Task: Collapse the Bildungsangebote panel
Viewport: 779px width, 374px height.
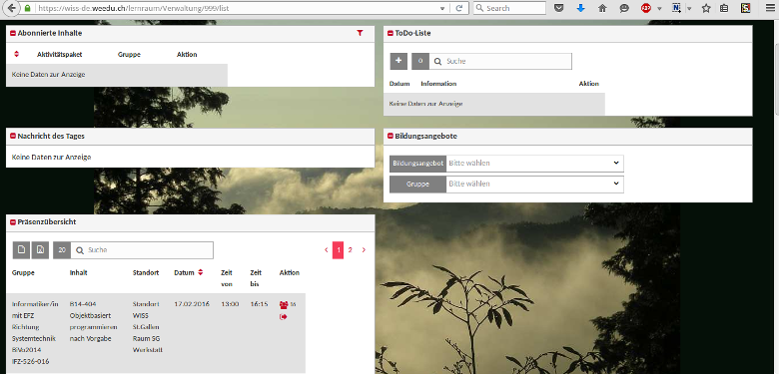Action: pyautogui.click(x=390, y=136)
